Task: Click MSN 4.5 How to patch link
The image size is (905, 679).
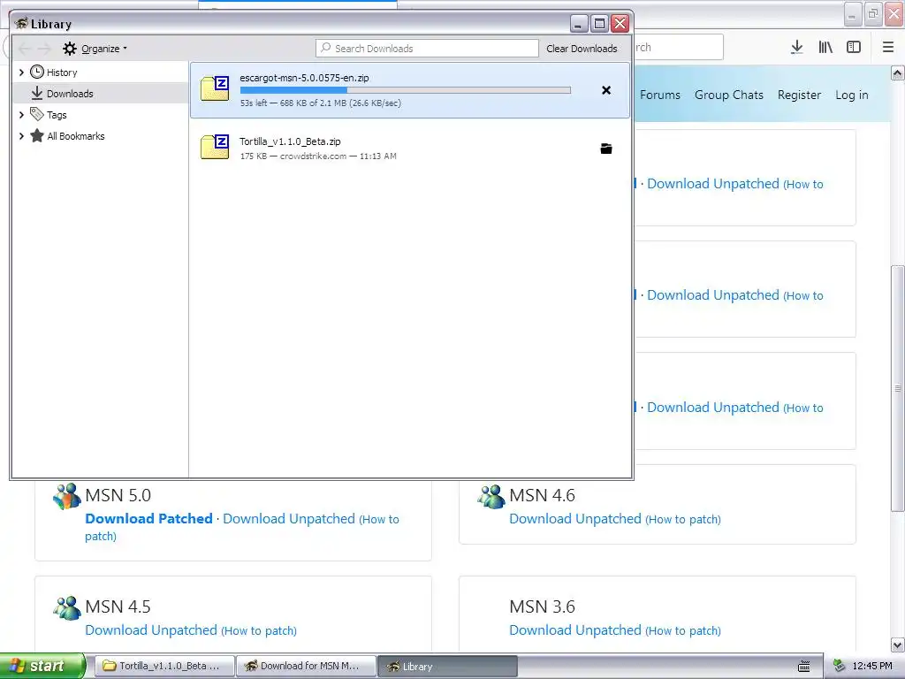Action: tap(259, 630)
